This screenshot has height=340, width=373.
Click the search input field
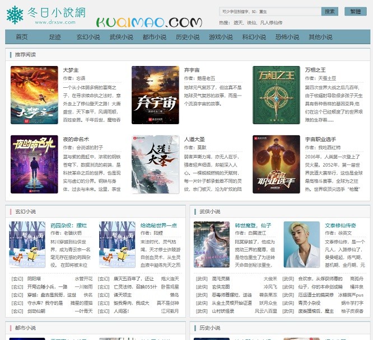pyautogui.click(x=270, y=11)
